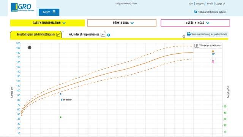
Task: Click the blue height data point
Action: pyautogui.click(x=61, y=94)
